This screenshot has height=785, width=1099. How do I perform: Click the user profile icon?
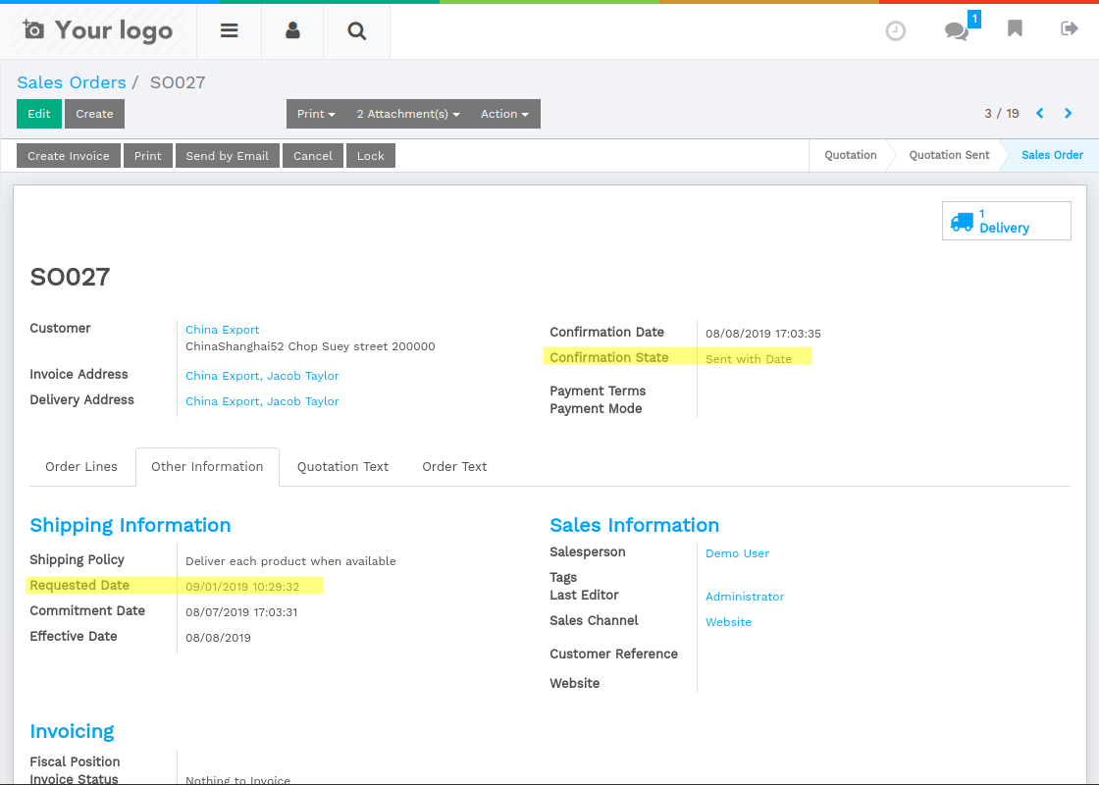point(291,30)
